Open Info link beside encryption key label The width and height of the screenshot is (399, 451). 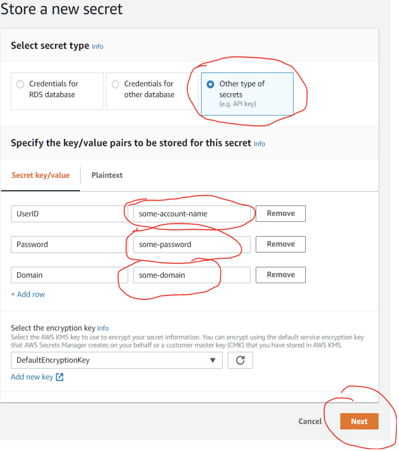point(103,328)
